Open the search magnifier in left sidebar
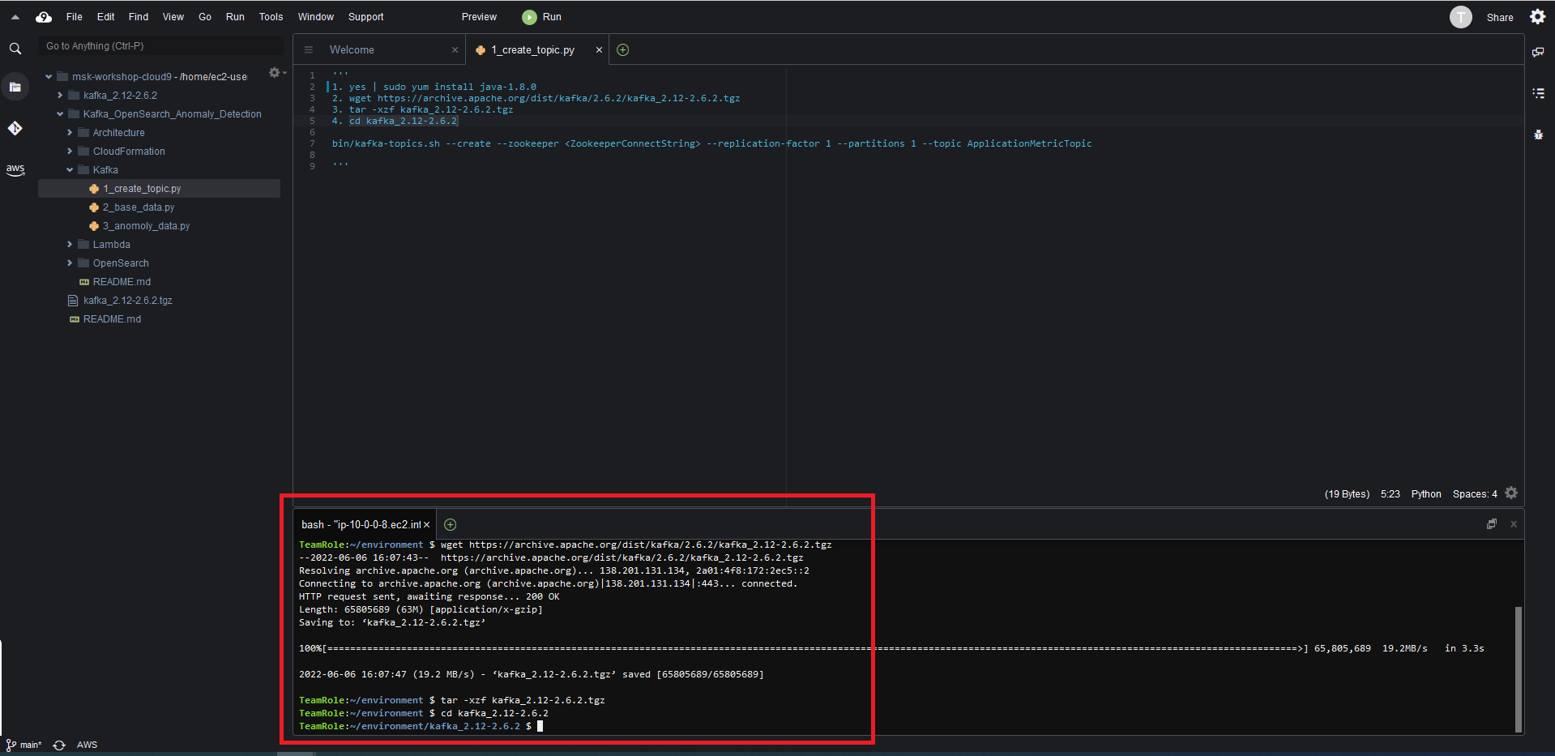This screenshot has height=756, width=1555. [x=15, y=49]
